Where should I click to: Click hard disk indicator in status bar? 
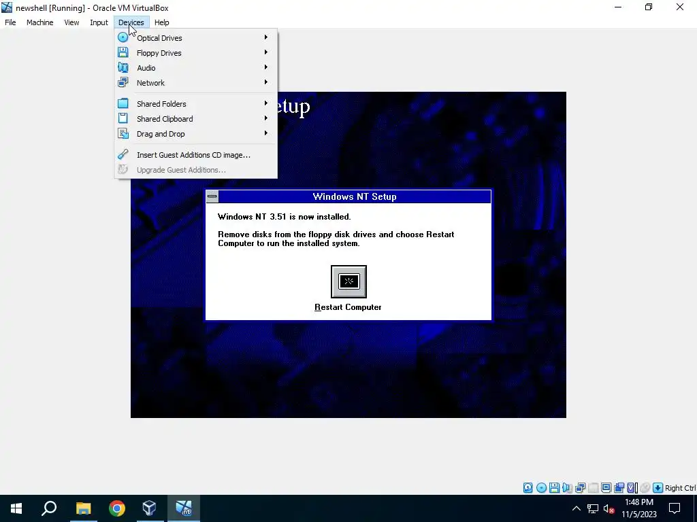point(528,488)
